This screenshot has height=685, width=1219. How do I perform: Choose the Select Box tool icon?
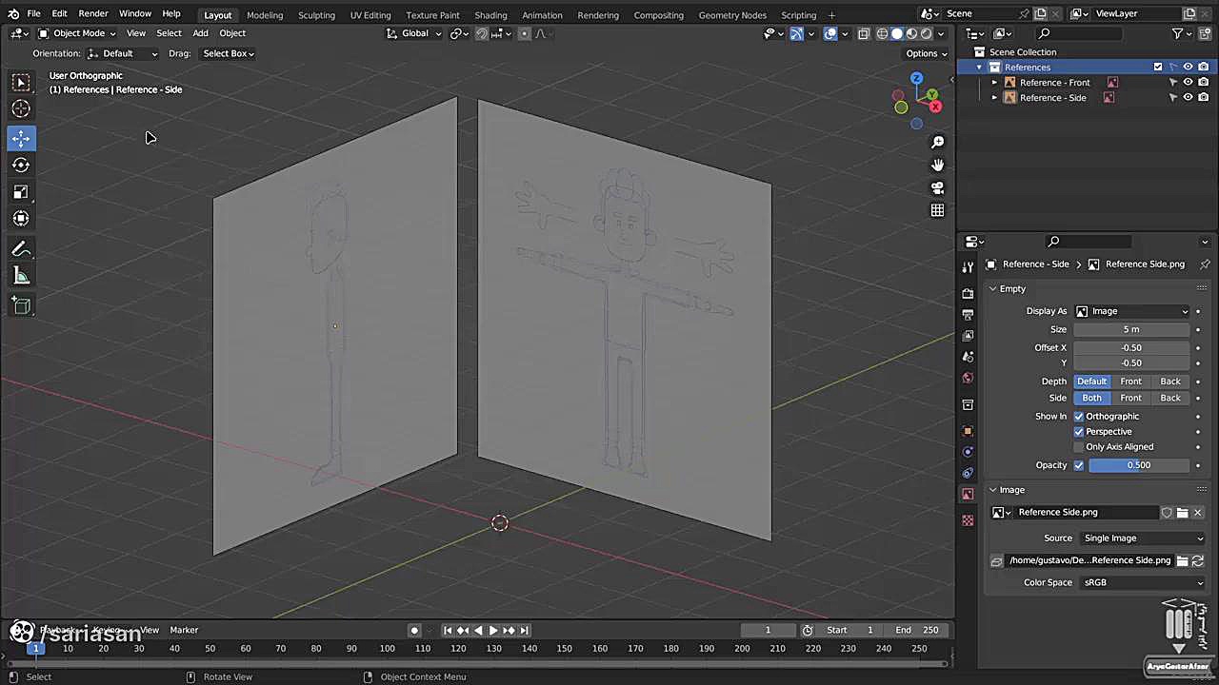pos(21,82)
